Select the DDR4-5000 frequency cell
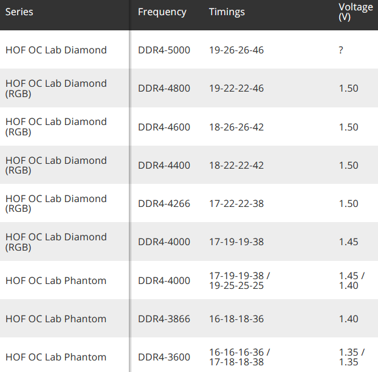 [164, 50]
